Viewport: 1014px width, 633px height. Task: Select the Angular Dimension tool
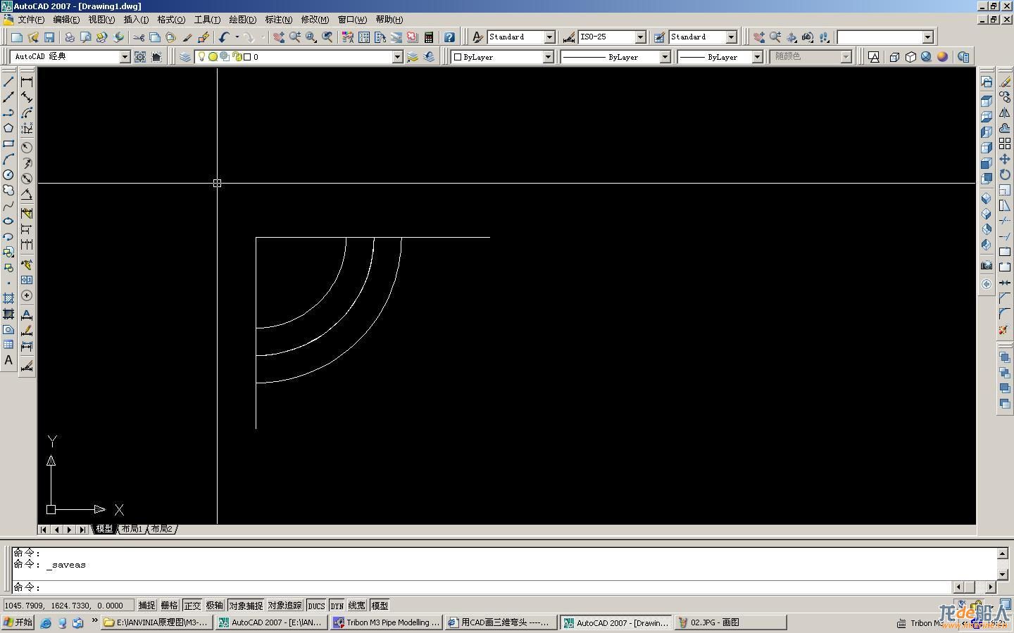(x=27, y=194)
